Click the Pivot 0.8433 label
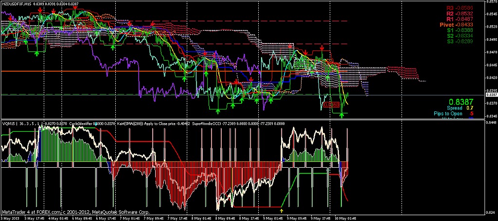This screenshot has height=221, width=498. (x=456, y=25)
